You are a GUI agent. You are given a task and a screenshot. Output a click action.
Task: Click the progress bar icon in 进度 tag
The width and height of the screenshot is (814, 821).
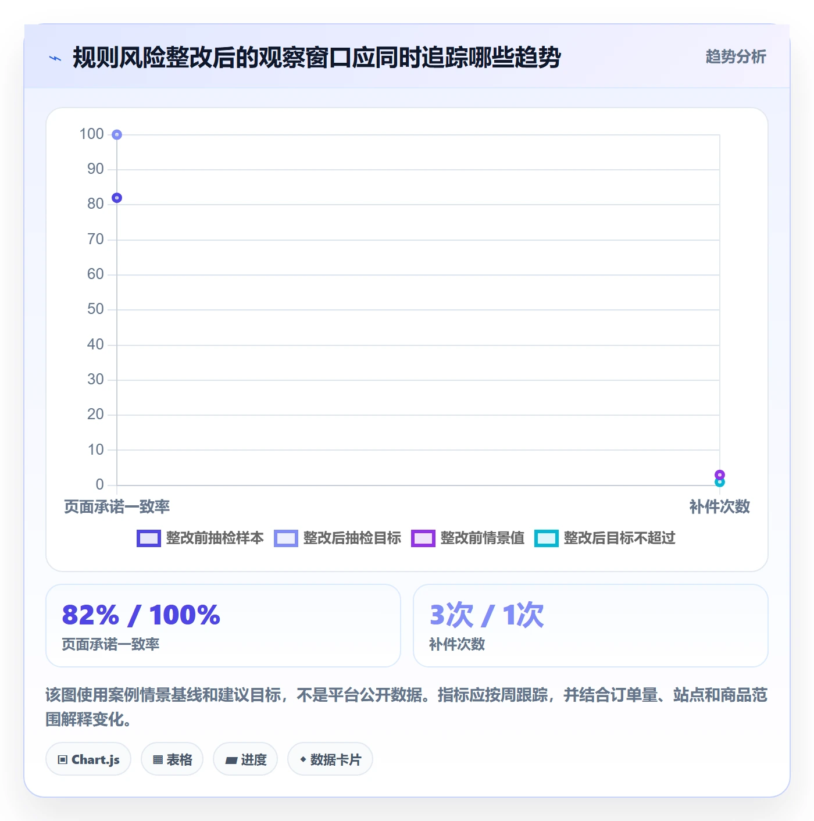tap(231, 760)
